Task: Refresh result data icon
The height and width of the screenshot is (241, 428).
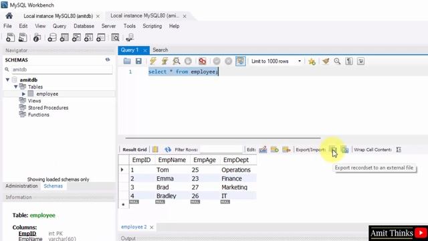Action: [x=168, y=149]
